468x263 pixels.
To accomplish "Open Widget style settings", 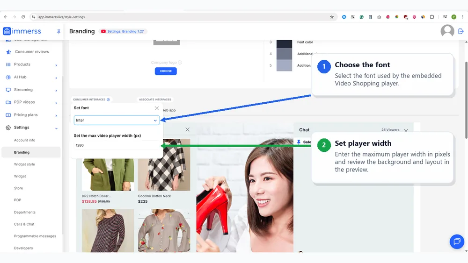I will coord(24,164).
